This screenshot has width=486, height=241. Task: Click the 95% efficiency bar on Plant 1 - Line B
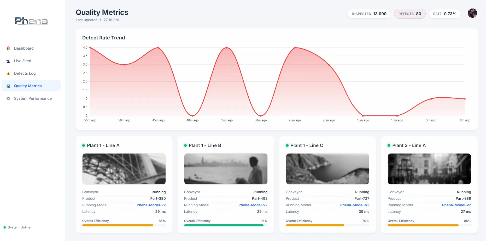(224, 225)
